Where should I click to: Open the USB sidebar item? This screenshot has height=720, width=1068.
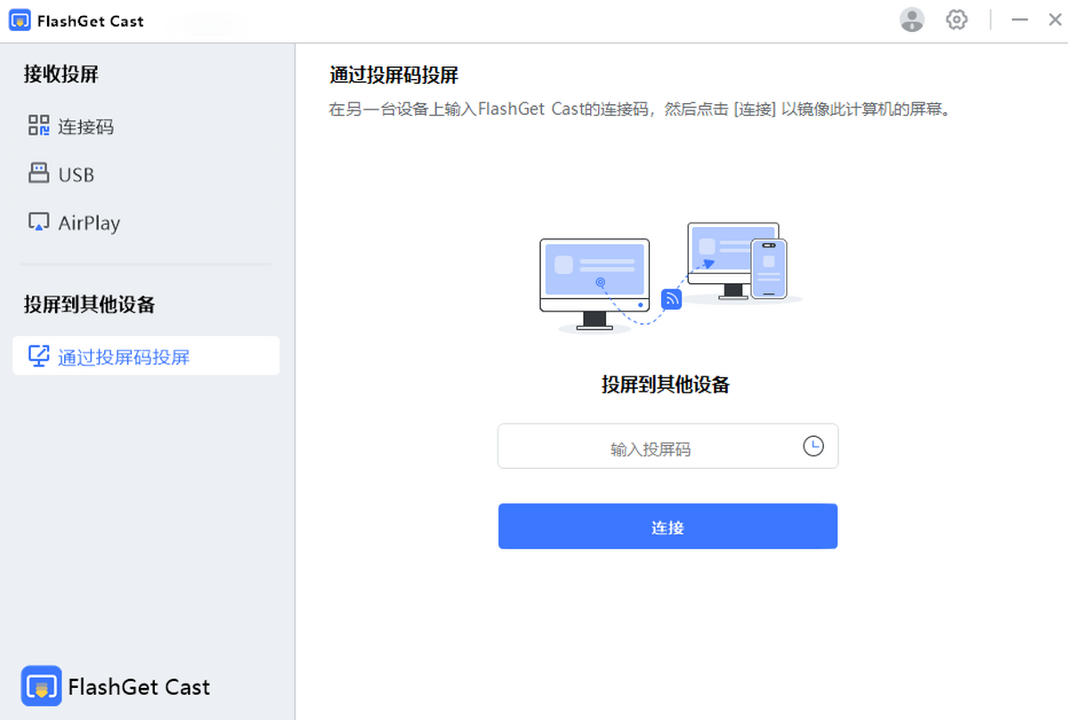[146, 174]
